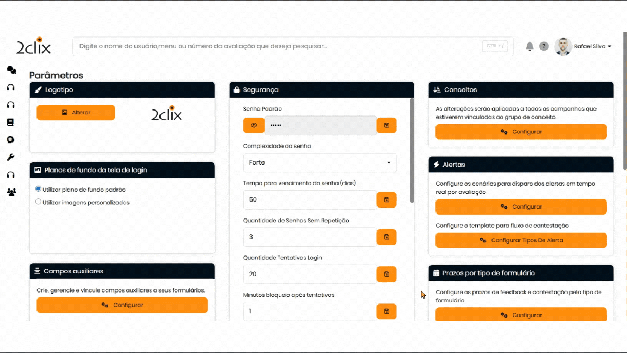Save the password expiration days value
The image size is (627, 353).
(x=386, y=200)
